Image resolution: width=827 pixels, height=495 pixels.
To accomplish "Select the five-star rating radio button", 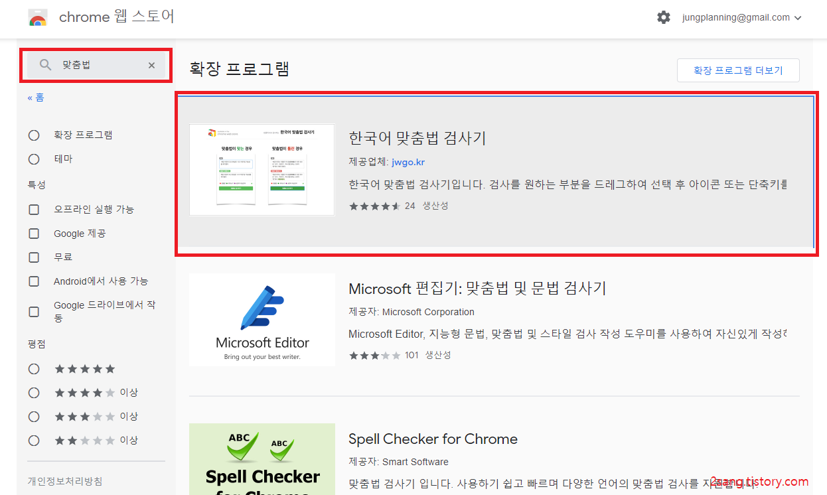I will pyautogui.click(x=34, y=369).
